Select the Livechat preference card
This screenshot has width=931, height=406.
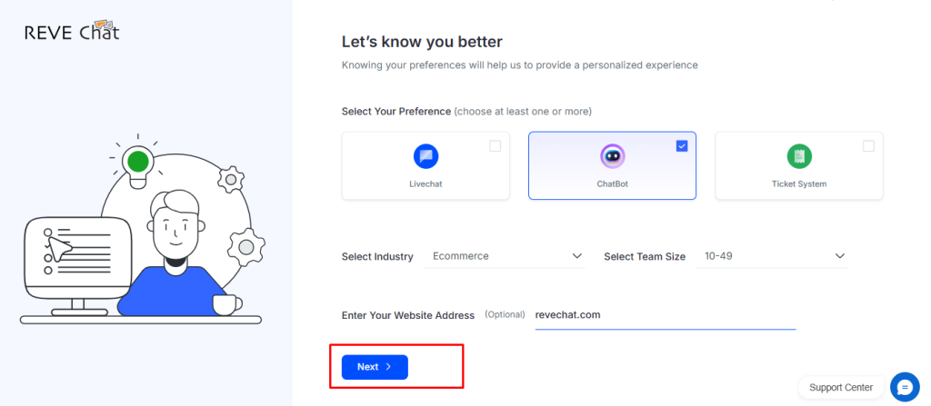click(x=425, y=165)
